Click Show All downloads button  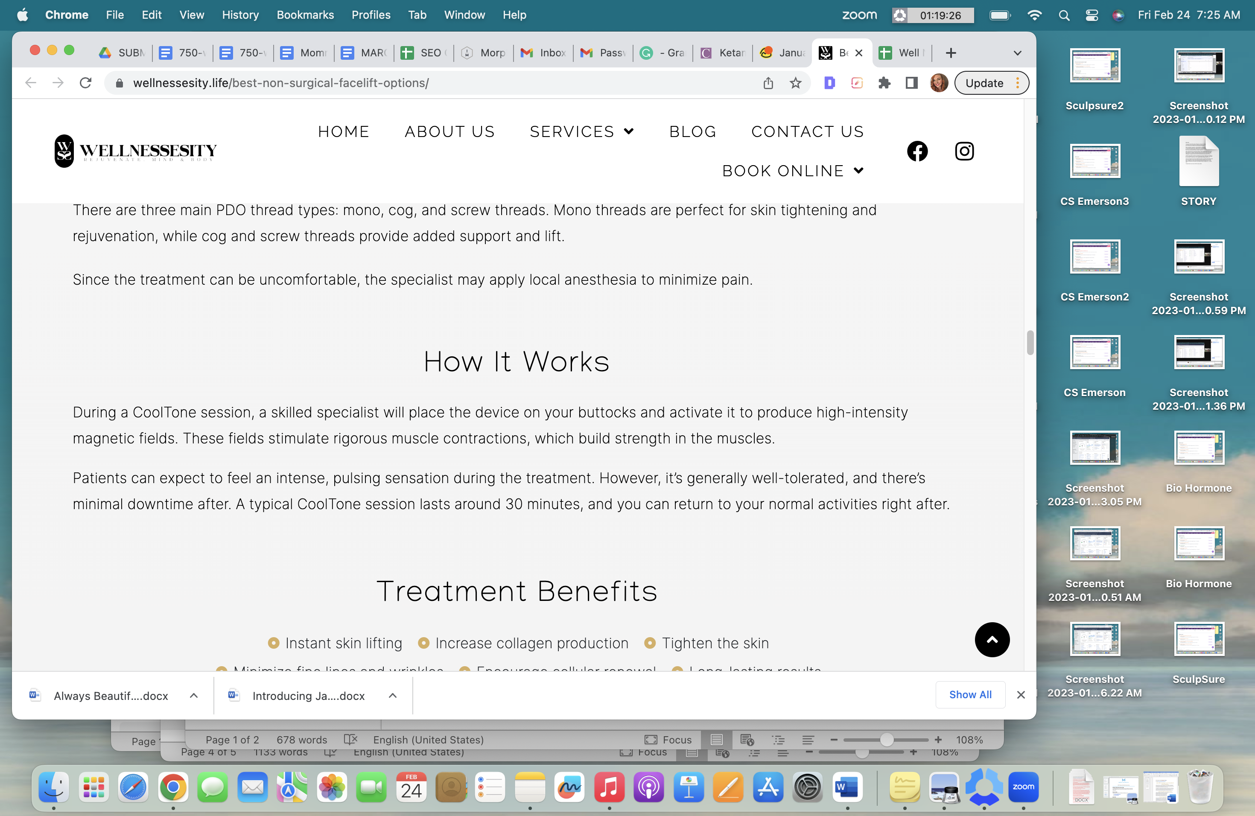(x=970, y=694)
